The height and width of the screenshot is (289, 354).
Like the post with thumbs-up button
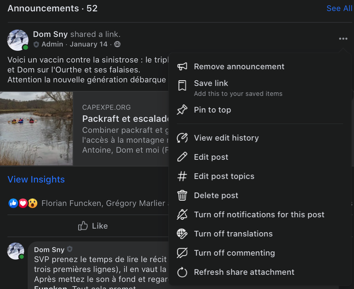[93, 226]
